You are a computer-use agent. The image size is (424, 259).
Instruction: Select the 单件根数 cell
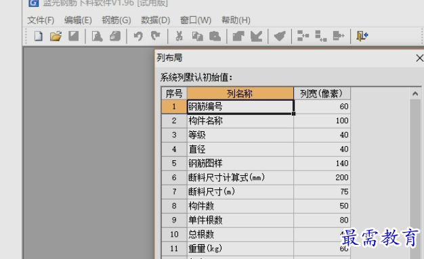(240, 220)
